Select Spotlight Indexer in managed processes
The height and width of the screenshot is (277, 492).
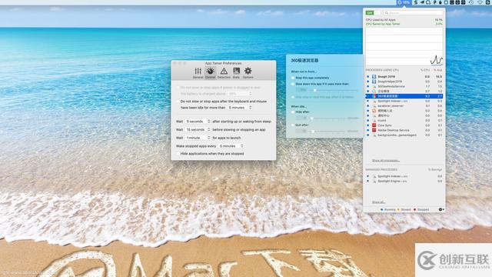tap(404, 176)
